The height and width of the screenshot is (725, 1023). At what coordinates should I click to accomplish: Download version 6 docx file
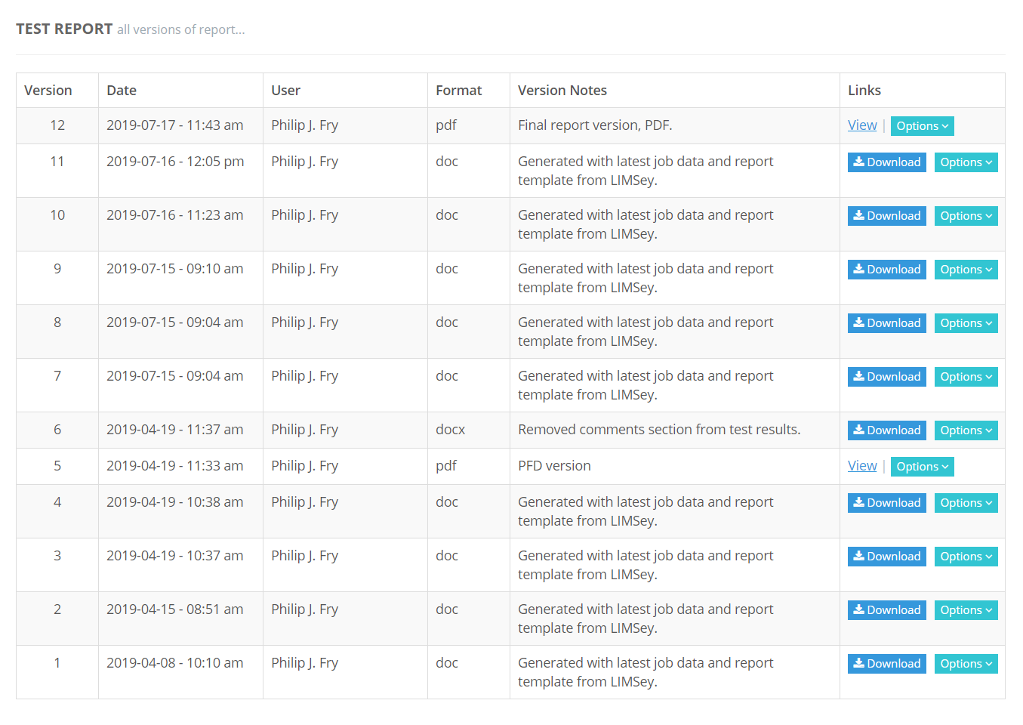tap(886, 430)
